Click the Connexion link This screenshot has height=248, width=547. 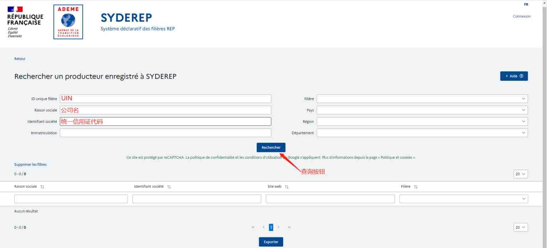522,16
